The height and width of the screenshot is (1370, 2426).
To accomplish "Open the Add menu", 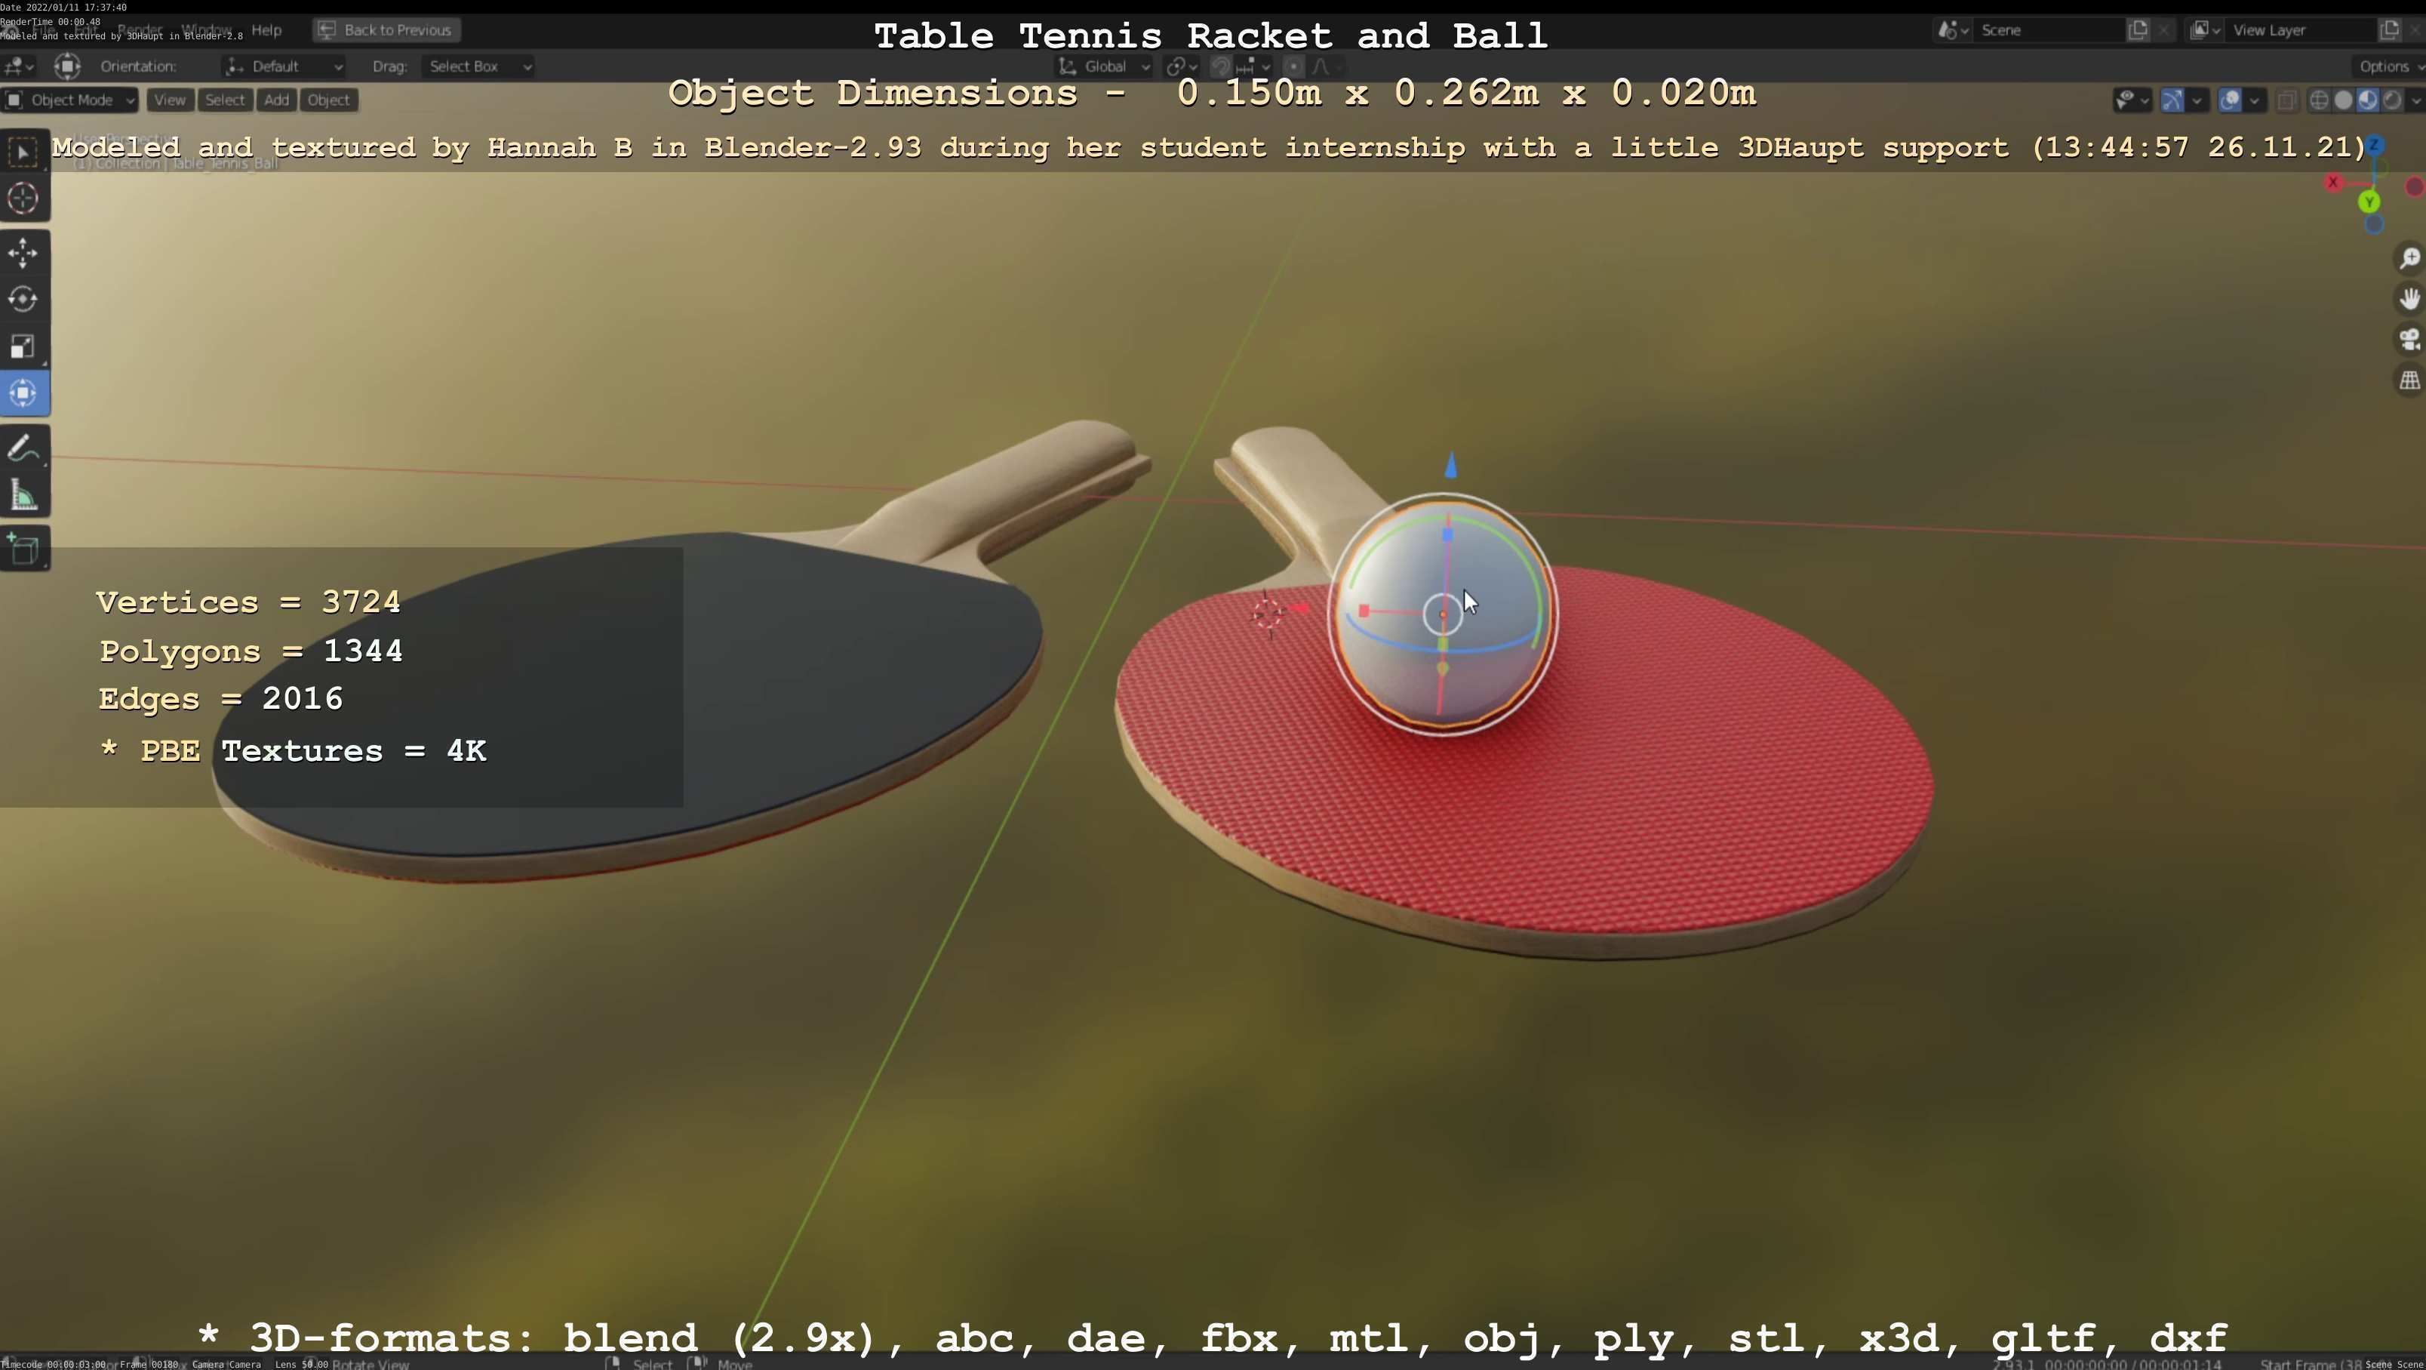I will tap(276, 100).
